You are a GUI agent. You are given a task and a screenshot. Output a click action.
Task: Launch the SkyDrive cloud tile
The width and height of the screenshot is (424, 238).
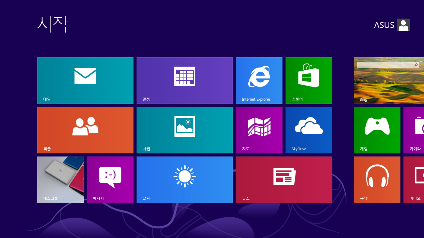pos(309,130)
